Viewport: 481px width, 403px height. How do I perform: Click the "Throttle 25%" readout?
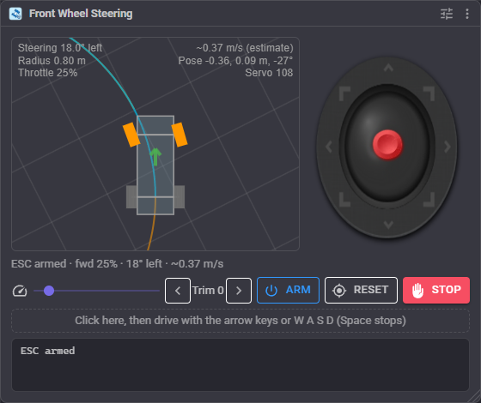tap(47, 73)
